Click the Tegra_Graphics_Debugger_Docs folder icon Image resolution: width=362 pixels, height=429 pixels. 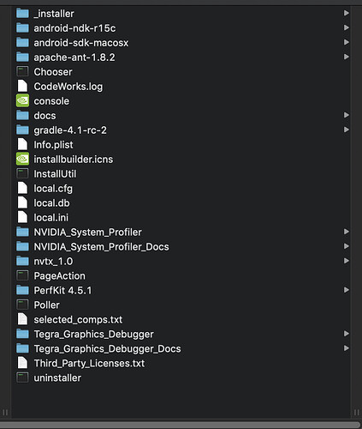tap(22, 348)
